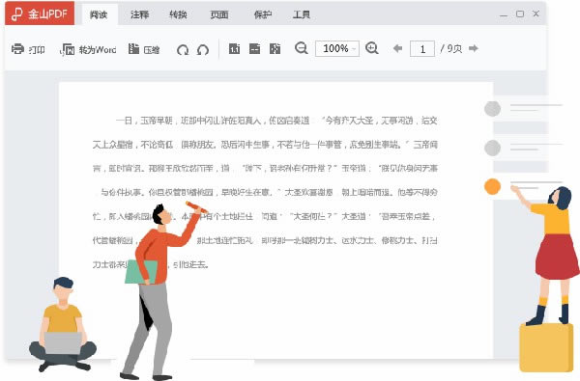The height and width of the screenshot is (381, 580).
Task: Click the / 9页 page count text
Action: (x=450, y=49)
